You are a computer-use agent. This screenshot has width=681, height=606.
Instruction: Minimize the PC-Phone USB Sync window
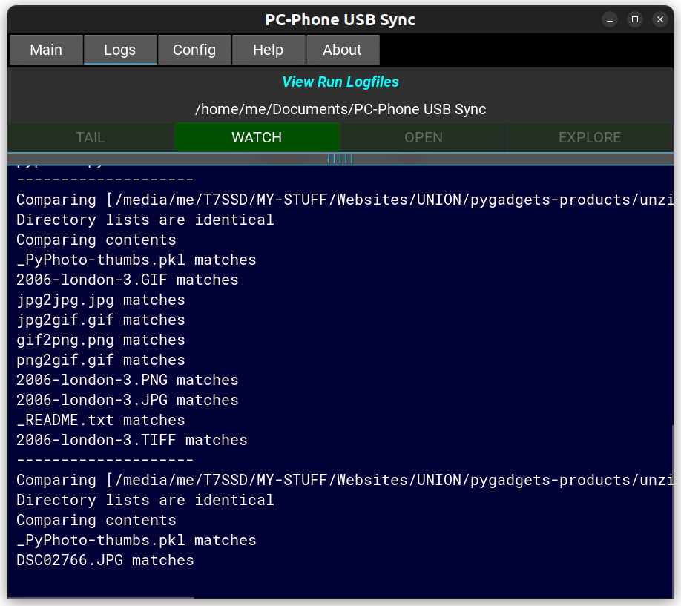click(x=609, y=20)
